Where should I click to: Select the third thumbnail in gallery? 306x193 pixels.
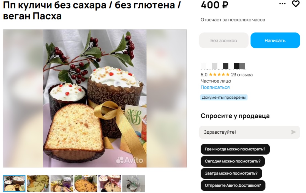click(x=62, y=183)
